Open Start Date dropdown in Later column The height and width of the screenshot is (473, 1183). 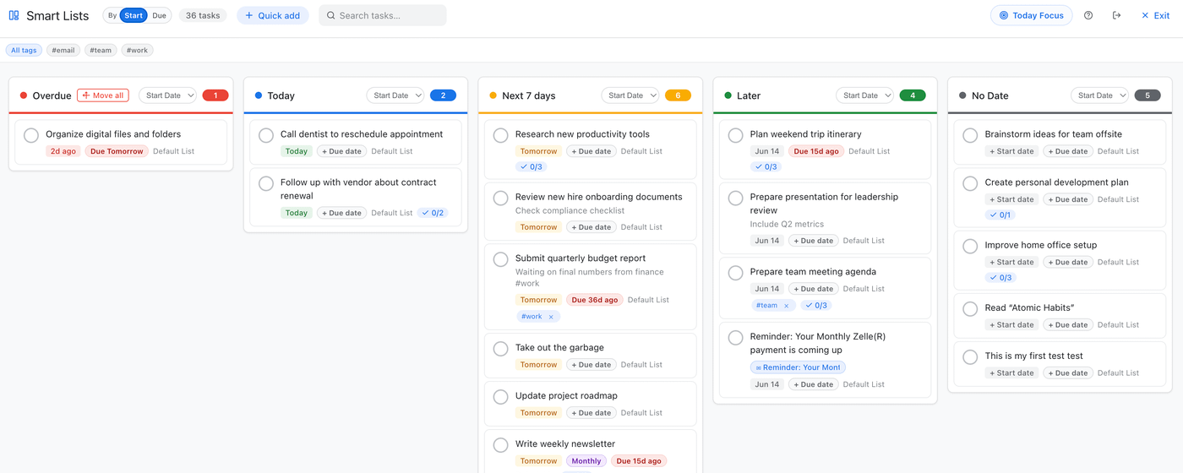click(864, 95)
